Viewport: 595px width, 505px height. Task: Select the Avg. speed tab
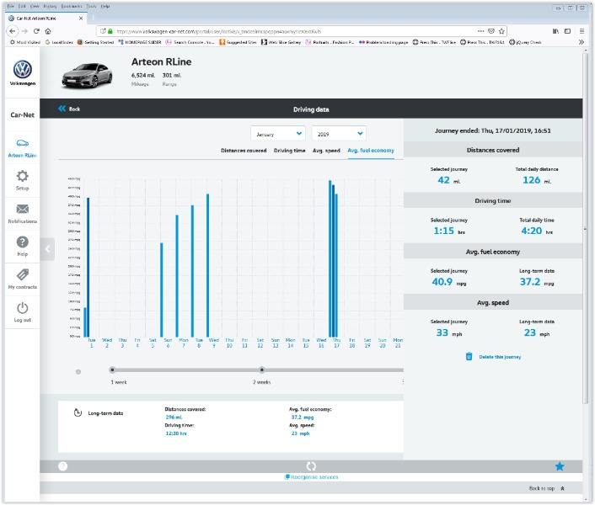pos(326,151)
